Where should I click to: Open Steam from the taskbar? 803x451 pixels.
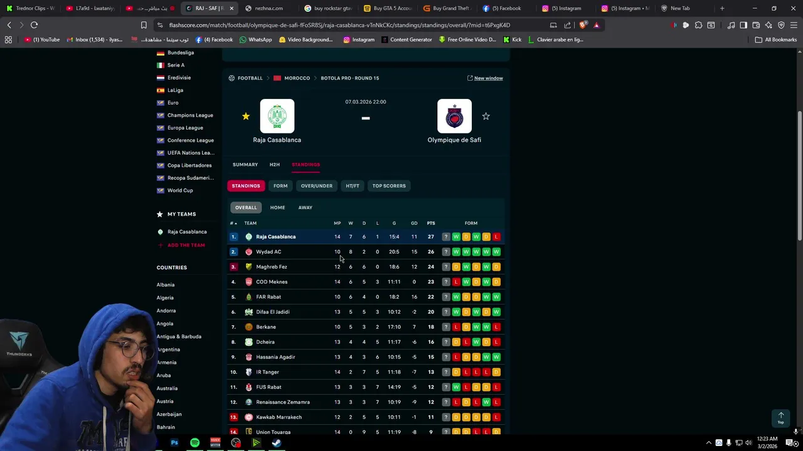(277, 443)
